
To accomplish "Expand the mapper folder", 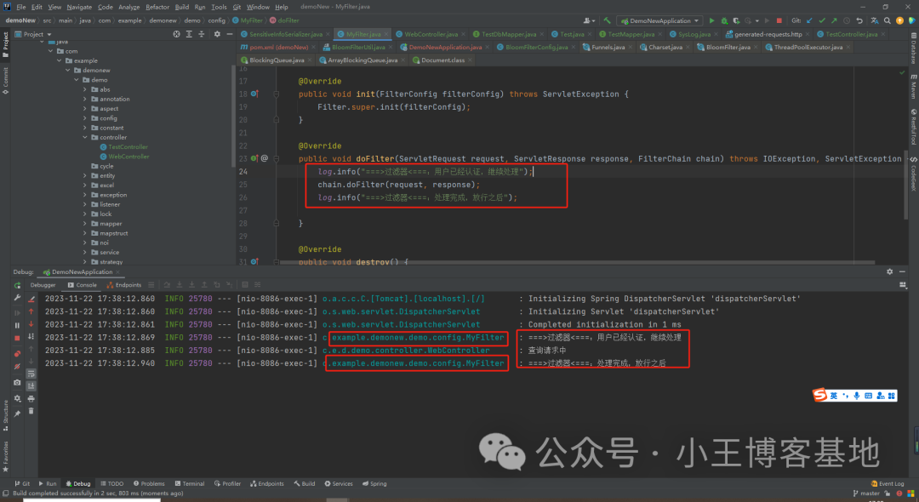I will click(85, 224).
